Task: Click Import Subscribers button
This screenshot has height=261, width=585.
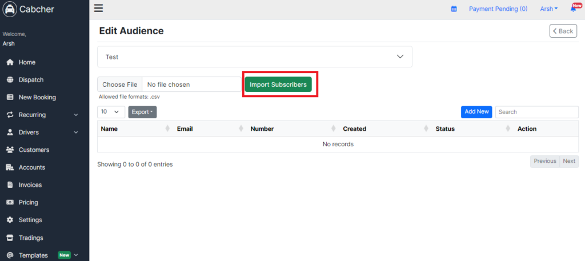Action: click(278, 85)
